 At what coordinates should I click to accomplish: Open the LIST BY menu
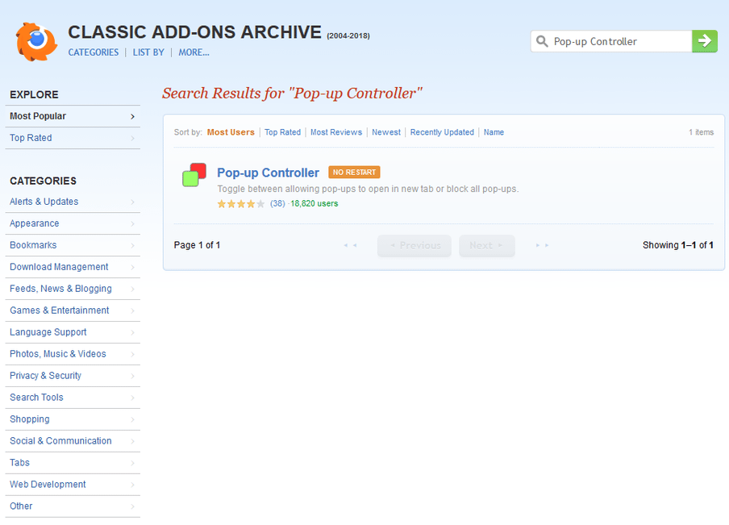[148, 52]
